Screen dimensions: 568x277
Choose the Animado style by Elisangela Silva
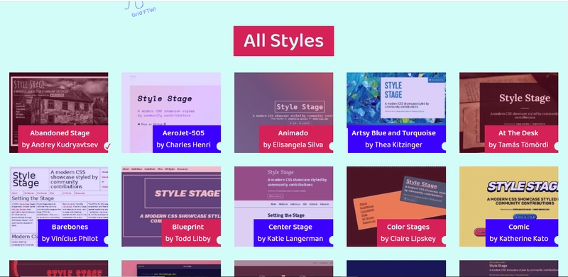click(x=293, y=139)
